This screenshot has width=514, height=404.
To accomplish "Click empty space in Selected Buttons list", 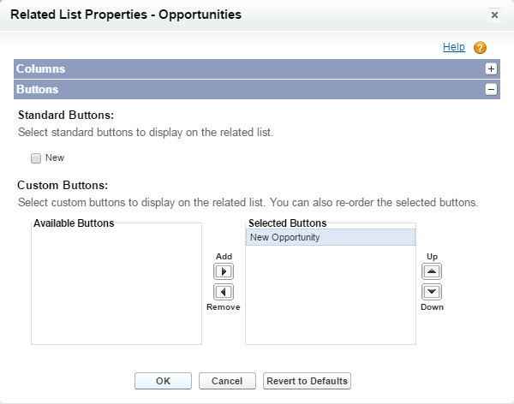I will (330, 300).
